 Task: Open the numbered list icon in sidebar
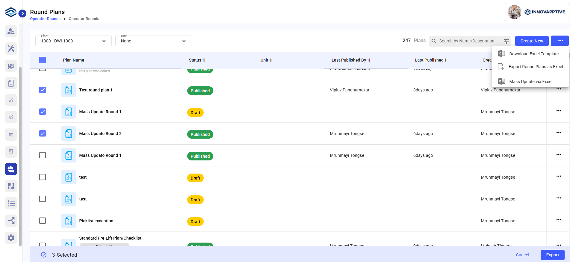11,203
